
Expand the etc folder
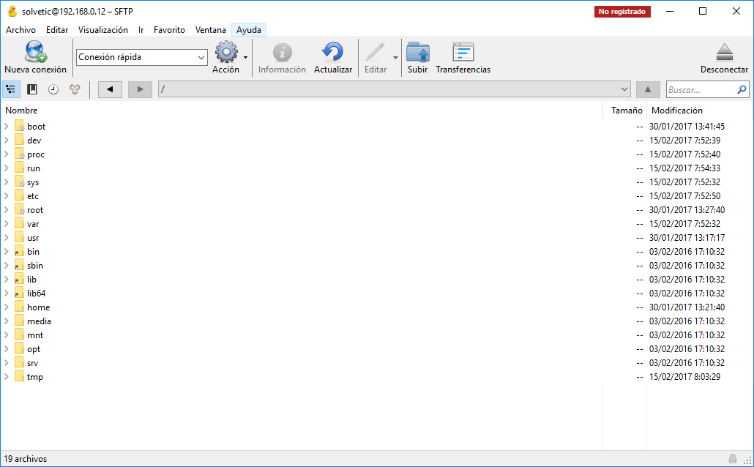7,195
